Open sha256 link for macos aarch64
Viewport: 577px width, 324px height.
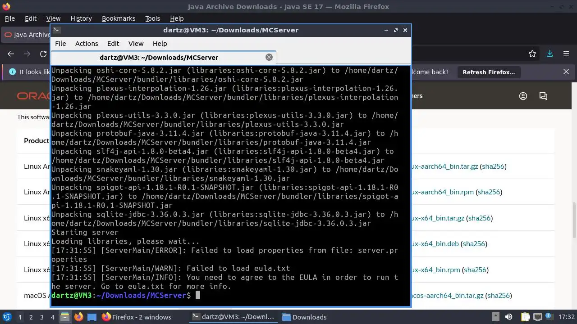point(499,296)
